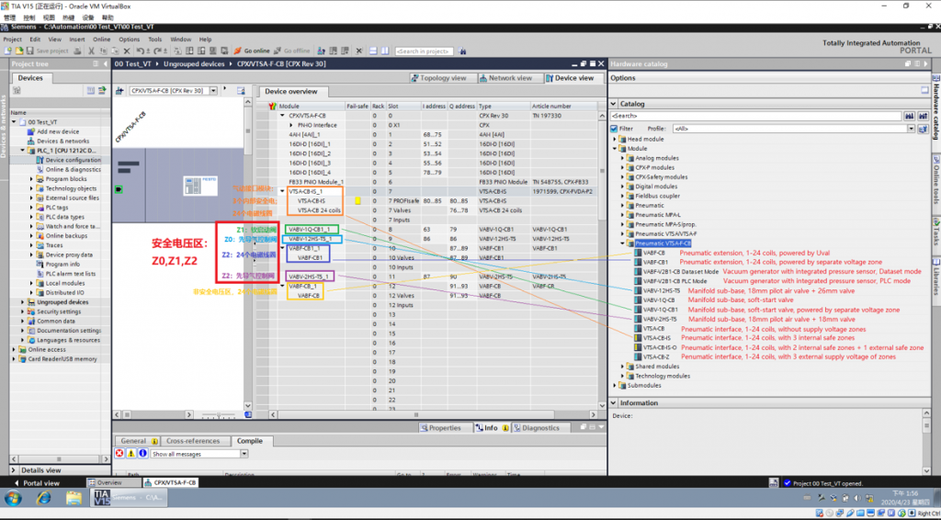941x520 pixels.
Task: Collapse the Project tree panel arrow
Action: 106,63
